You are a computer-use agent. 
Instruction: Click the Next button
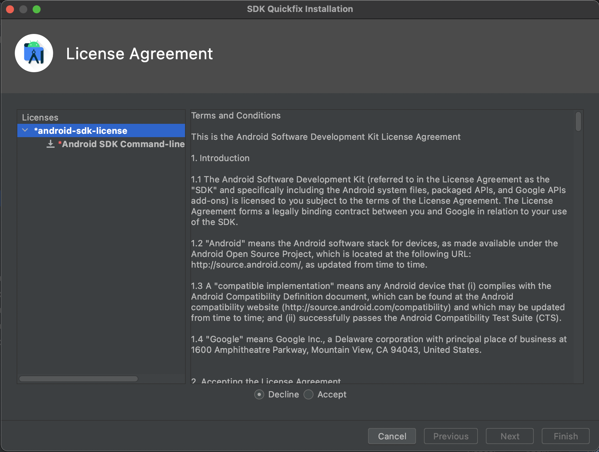pyautogui.click(x=510, y=436)
